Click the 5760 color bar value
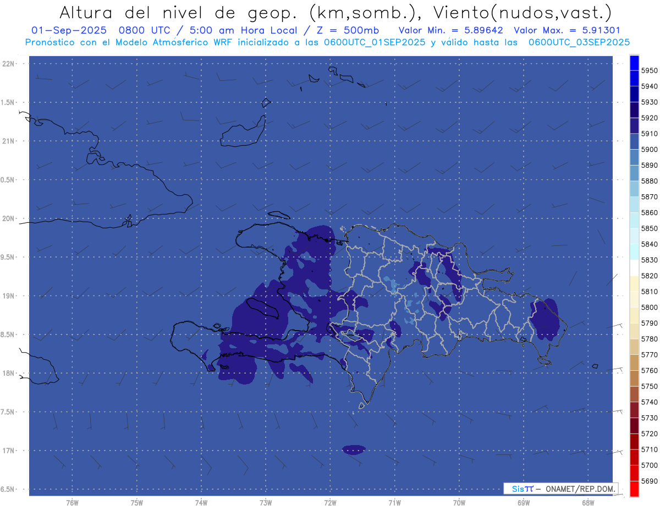The height and width of the screenshot is (510, 660). pyautogui.click(x=649, y=370)
